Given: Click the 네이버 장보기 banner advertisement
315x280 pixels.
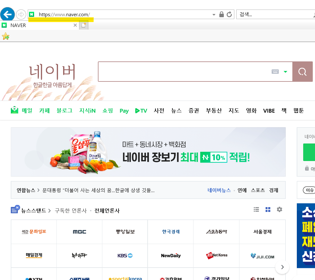Looking at the screenshot, I should coord(148,152).
